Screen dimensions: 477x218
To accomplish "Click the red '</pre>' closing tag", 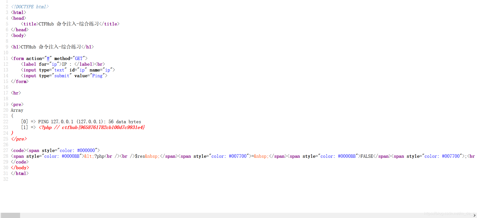I will click(x=19, y=139).
